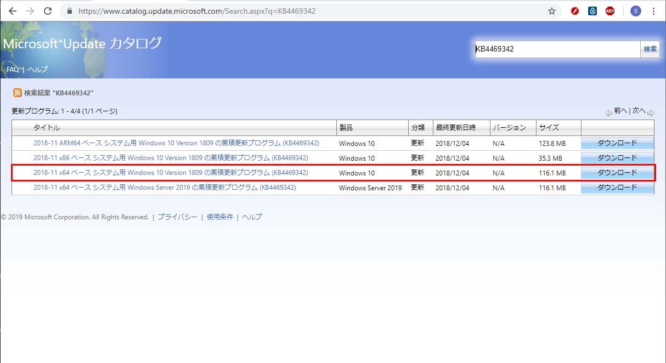
Task: Click the URL address bar
Action: click(311, 11)
